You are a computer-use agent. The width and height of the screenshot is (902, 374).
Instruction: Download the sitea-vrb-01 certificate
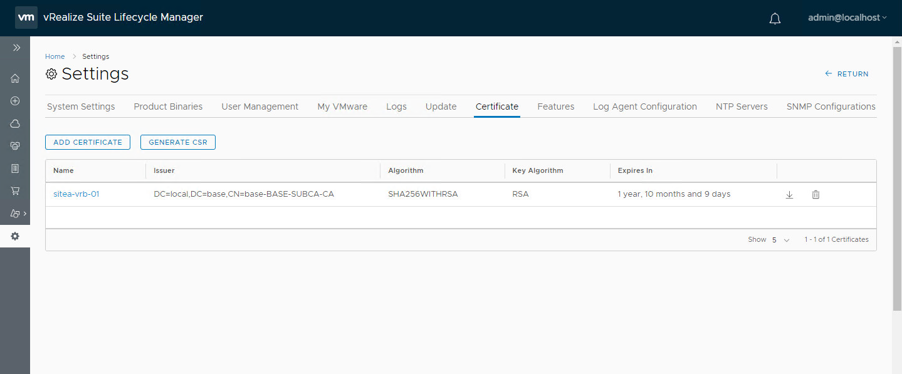pyautogui.click(x=789, y=195)
